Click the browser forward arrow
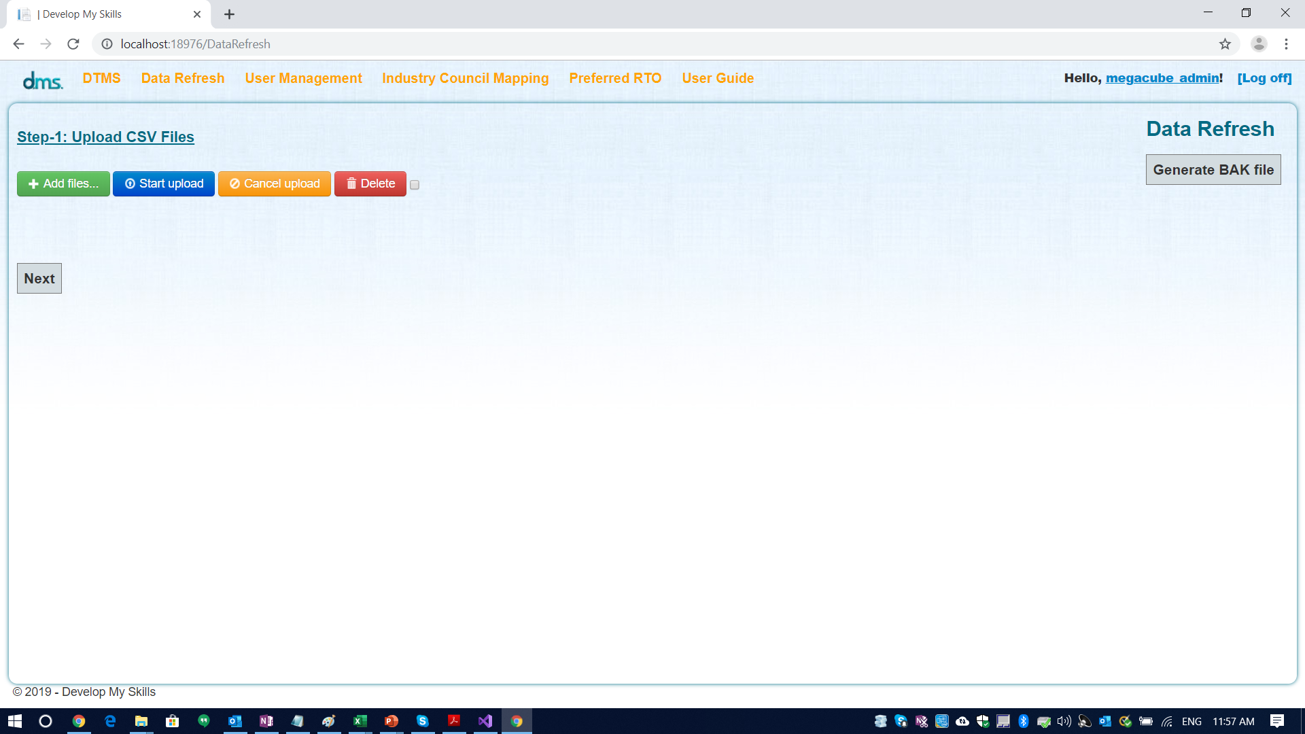The height and width of the screenshot is (734, 1305). click(x=46, y=44)
